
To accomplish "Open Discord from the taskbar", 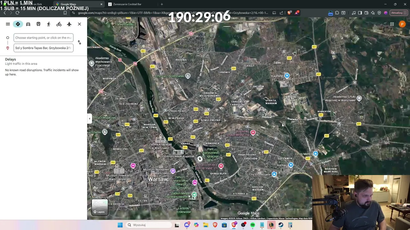I will (187, 225).
